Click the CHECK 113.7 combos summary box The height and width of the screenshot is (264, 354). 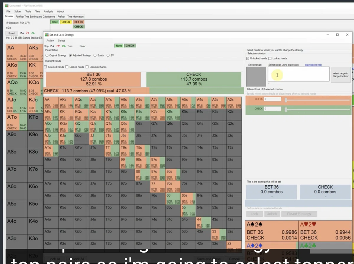pyautogui.click(x=194, y=79)
